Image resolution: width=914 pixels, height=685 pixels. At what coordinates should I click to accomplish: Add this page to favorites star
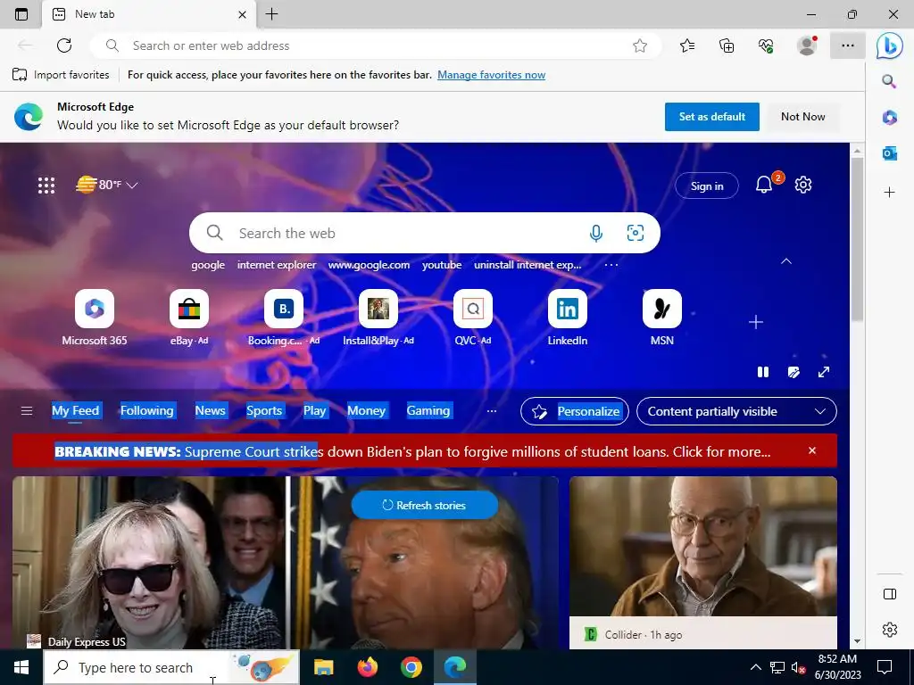(640, 45)
